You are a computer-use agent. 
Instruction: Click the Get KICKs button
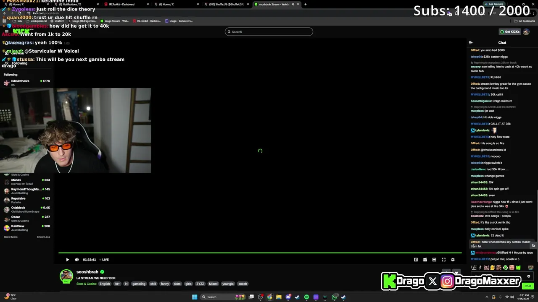509,32
